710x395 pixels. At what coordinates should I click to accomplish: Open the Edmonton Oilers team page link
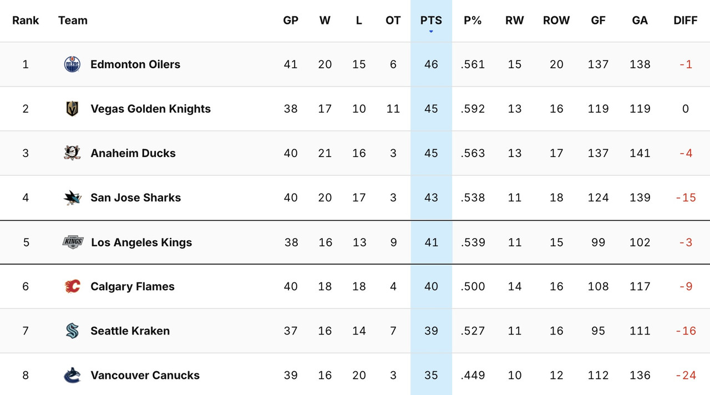(x=135, y=64)
